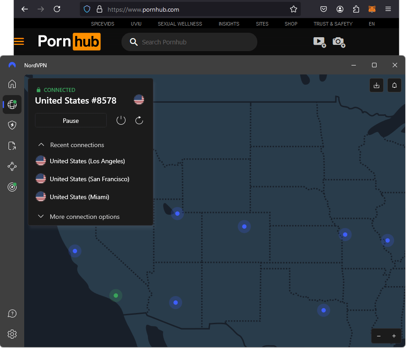Click the disconnect power icon
The width and height of the screenshot is (407, 348).
[x=121, y=121]
